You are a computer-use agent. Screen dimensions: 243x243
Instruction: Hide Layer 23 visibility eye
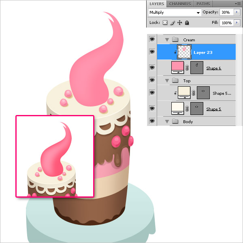[x=152, y=51]
